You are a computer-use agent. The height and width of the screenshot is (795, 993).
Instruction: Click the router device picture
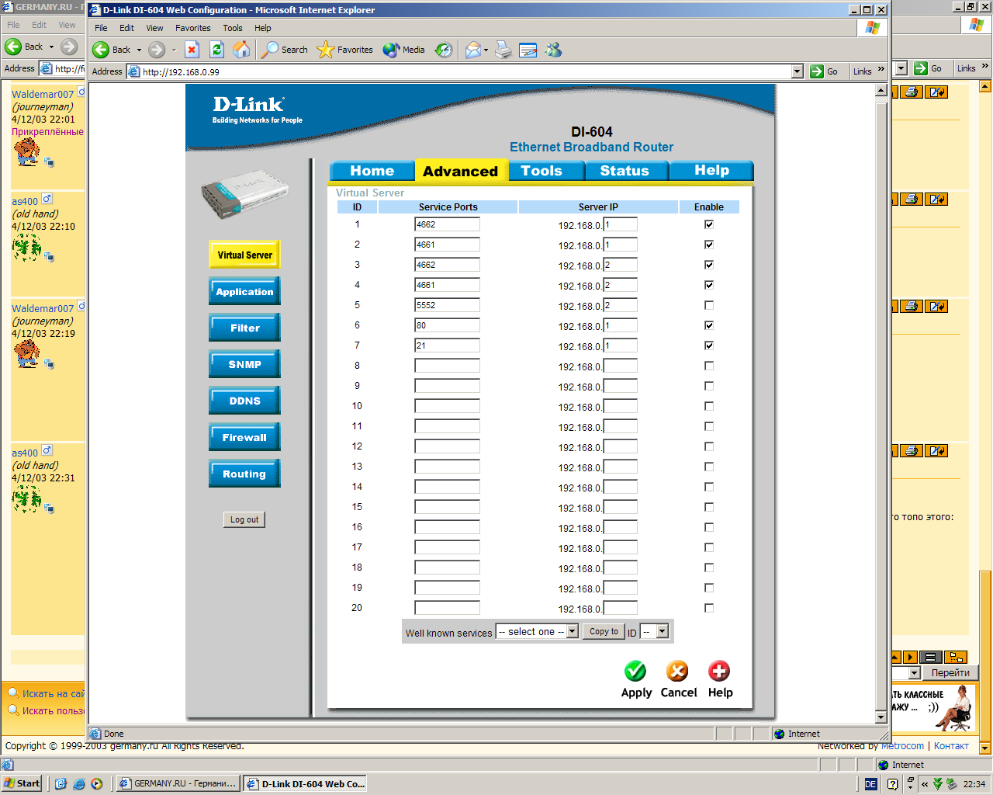point(244,193)
